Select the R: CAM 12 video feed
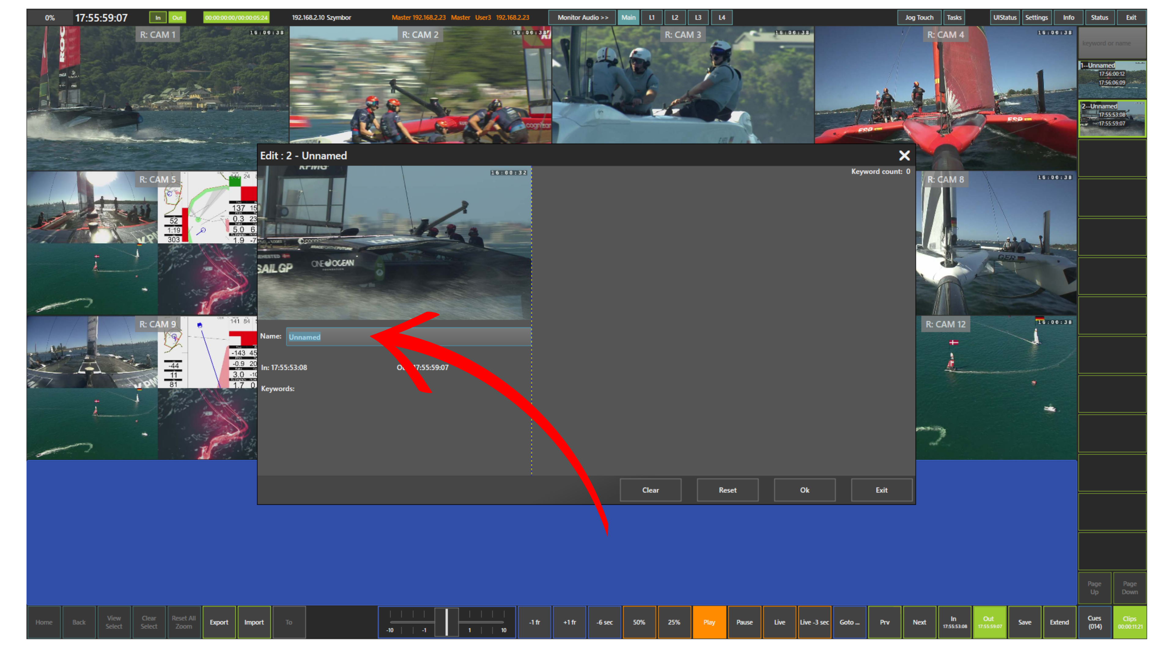Viewport: 1174px width, 660px height. 996,388
